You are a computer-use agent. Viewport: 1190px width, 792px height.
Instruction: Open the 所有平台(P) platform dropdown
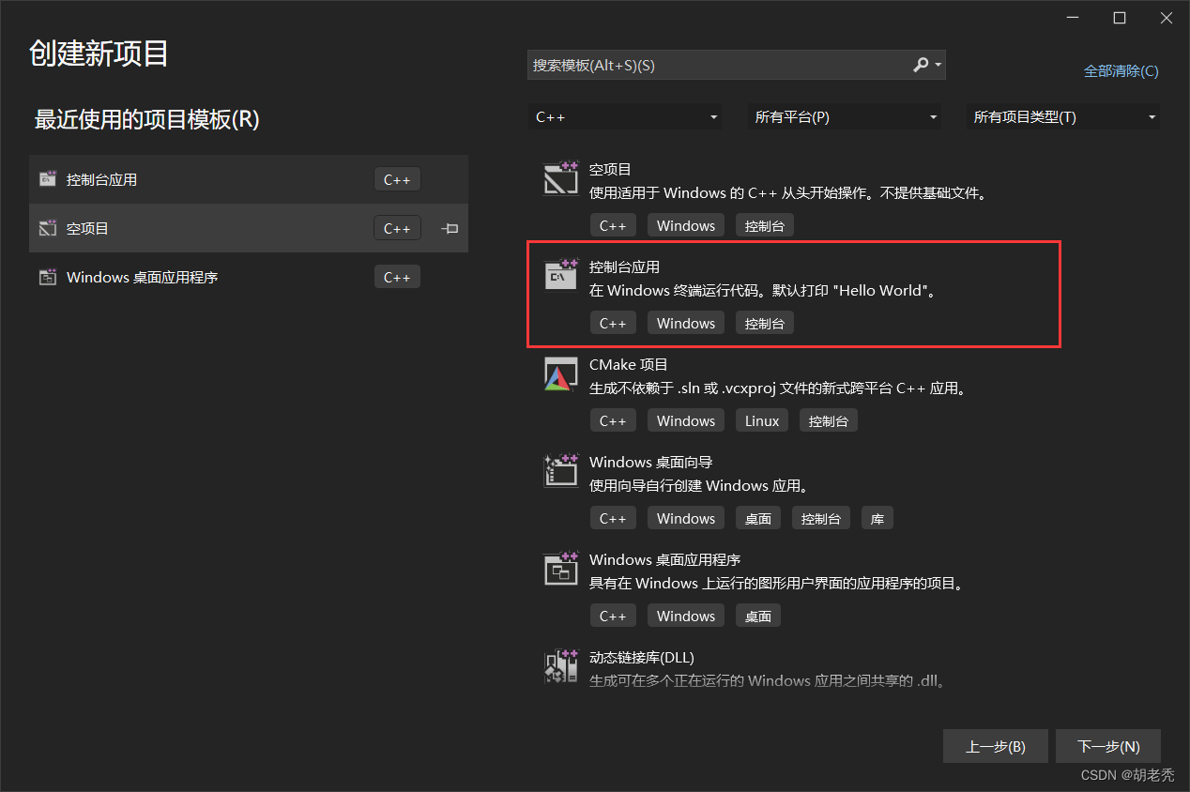[x=845, y=117]
